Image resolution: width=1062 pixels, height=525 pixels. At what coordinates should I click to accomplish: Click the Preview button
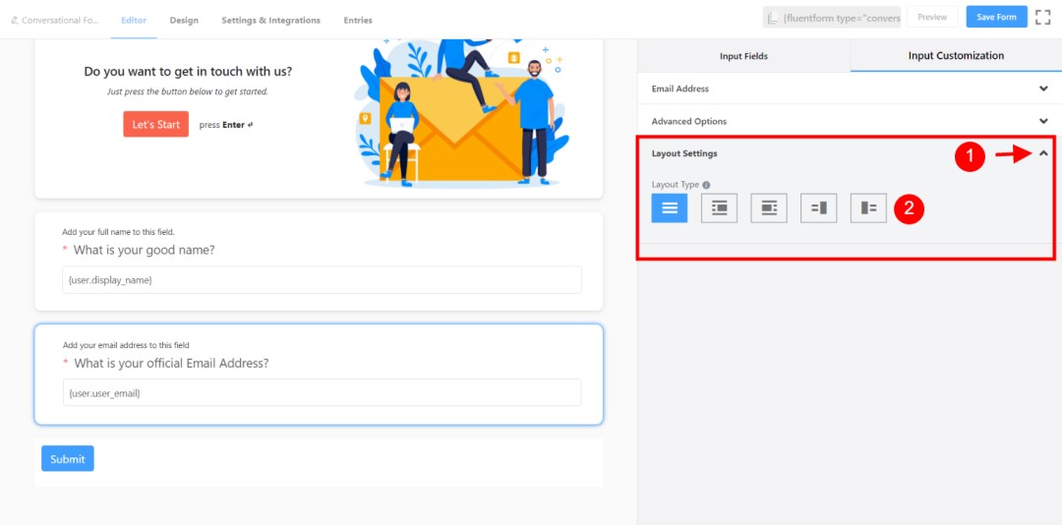pyautogui.click(x=932, y=17)
